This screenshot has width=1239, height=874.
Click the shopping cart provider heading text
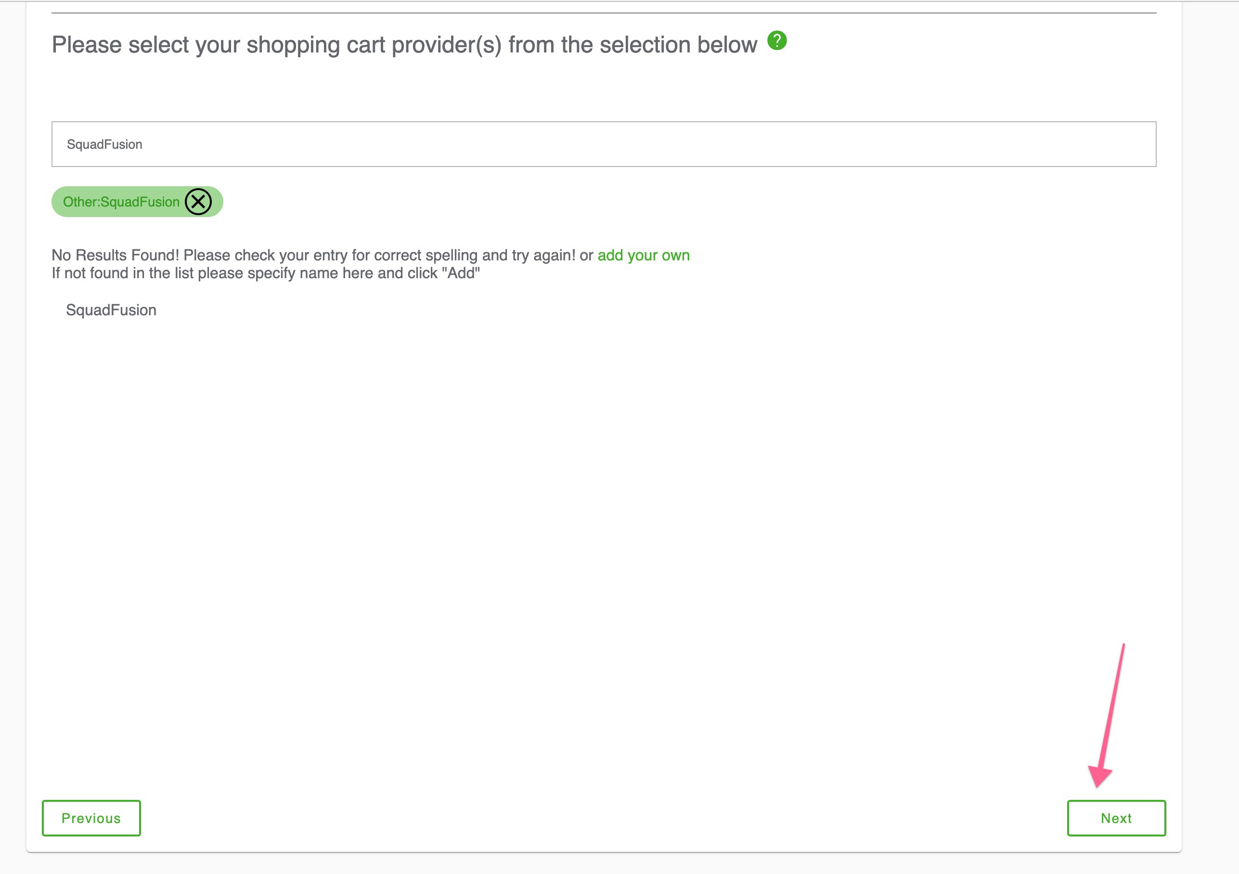pyautogui.click(x=404, y=45)
